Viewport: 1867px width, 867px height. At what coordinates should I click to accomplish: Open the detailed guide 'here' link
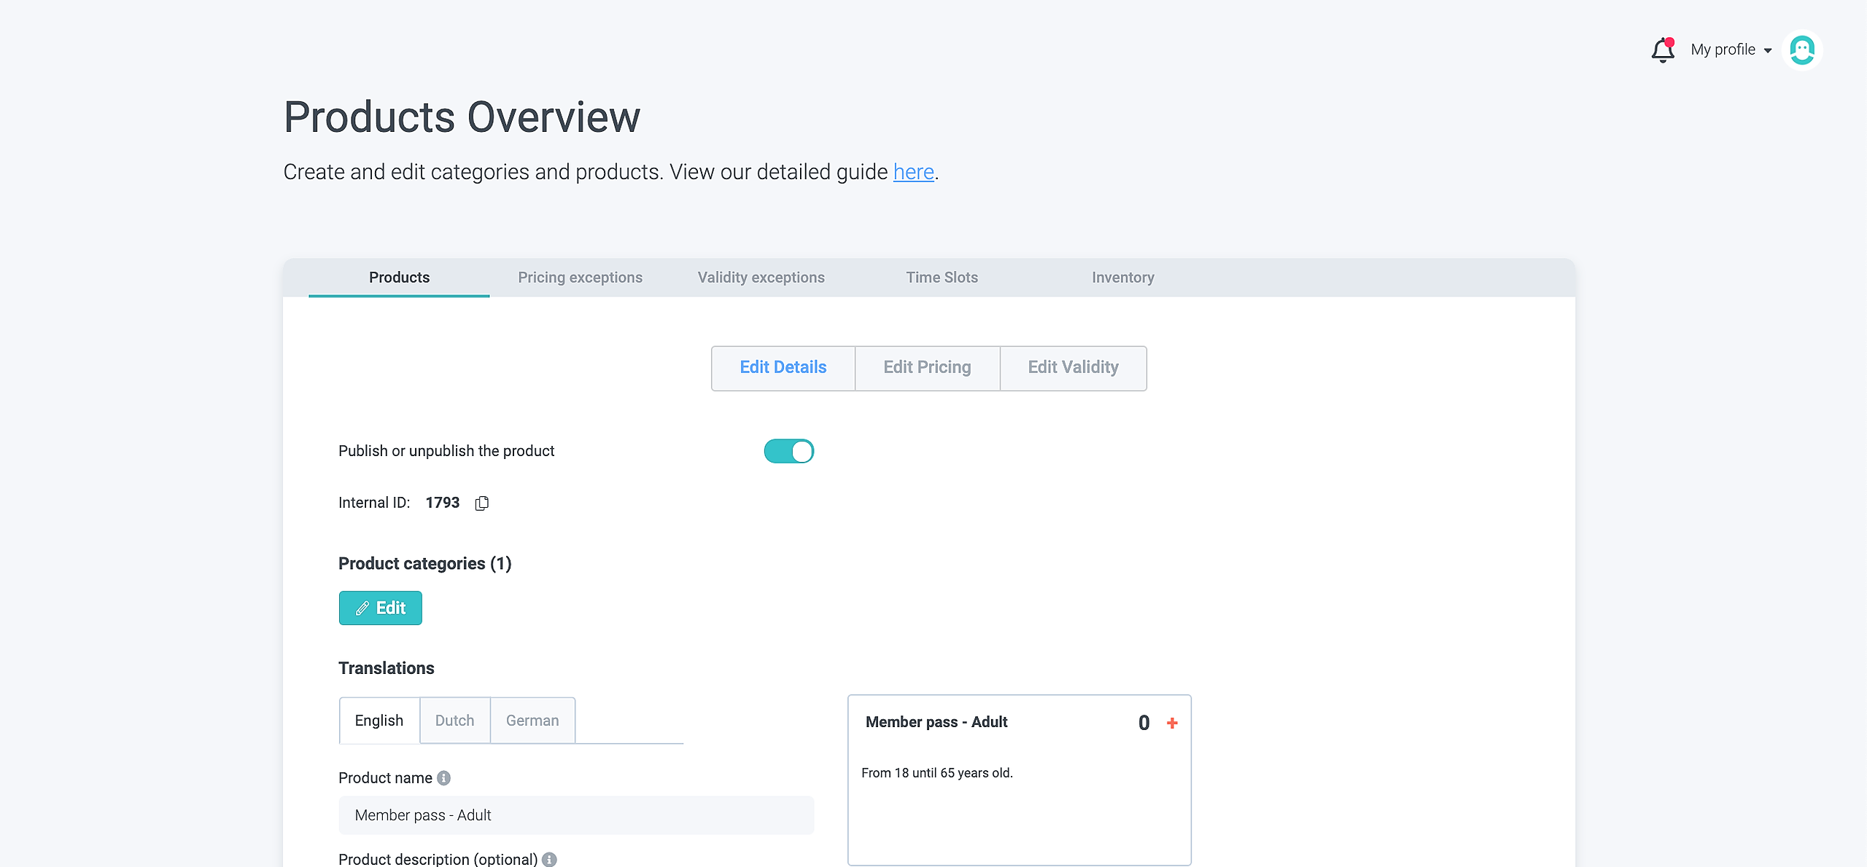coord(913,172)
